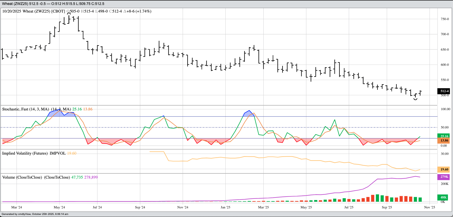This screenshot has height=217, width=453.
Task: Click the Generated by cmdtyView footer text
Action: point(35,214)
